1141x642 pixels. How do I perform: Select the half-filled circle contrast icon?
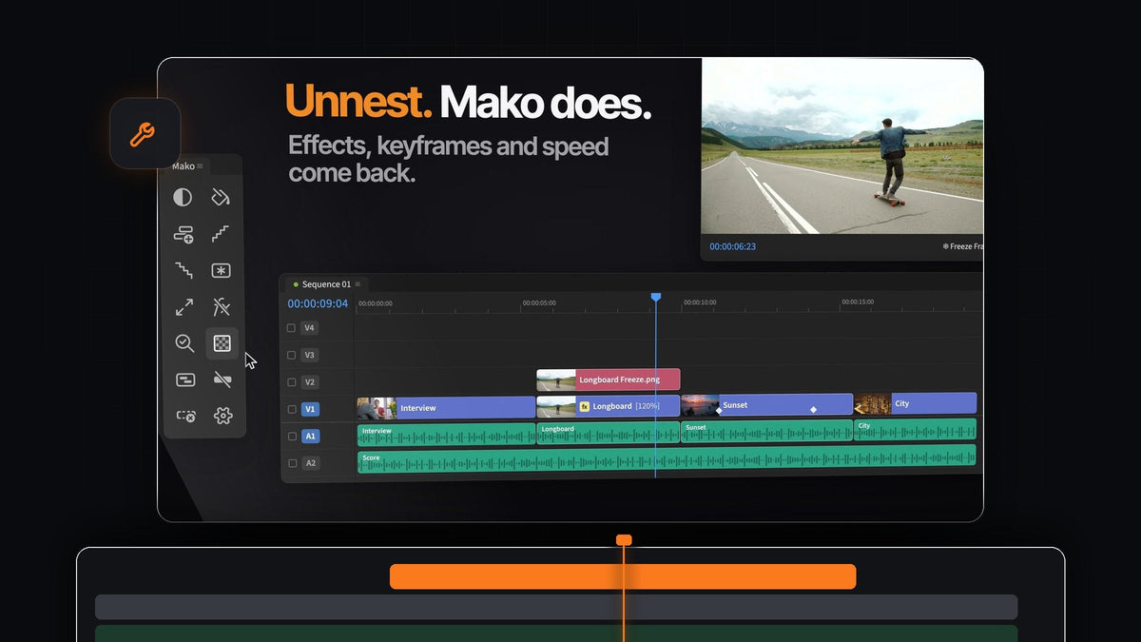(183, 197)
